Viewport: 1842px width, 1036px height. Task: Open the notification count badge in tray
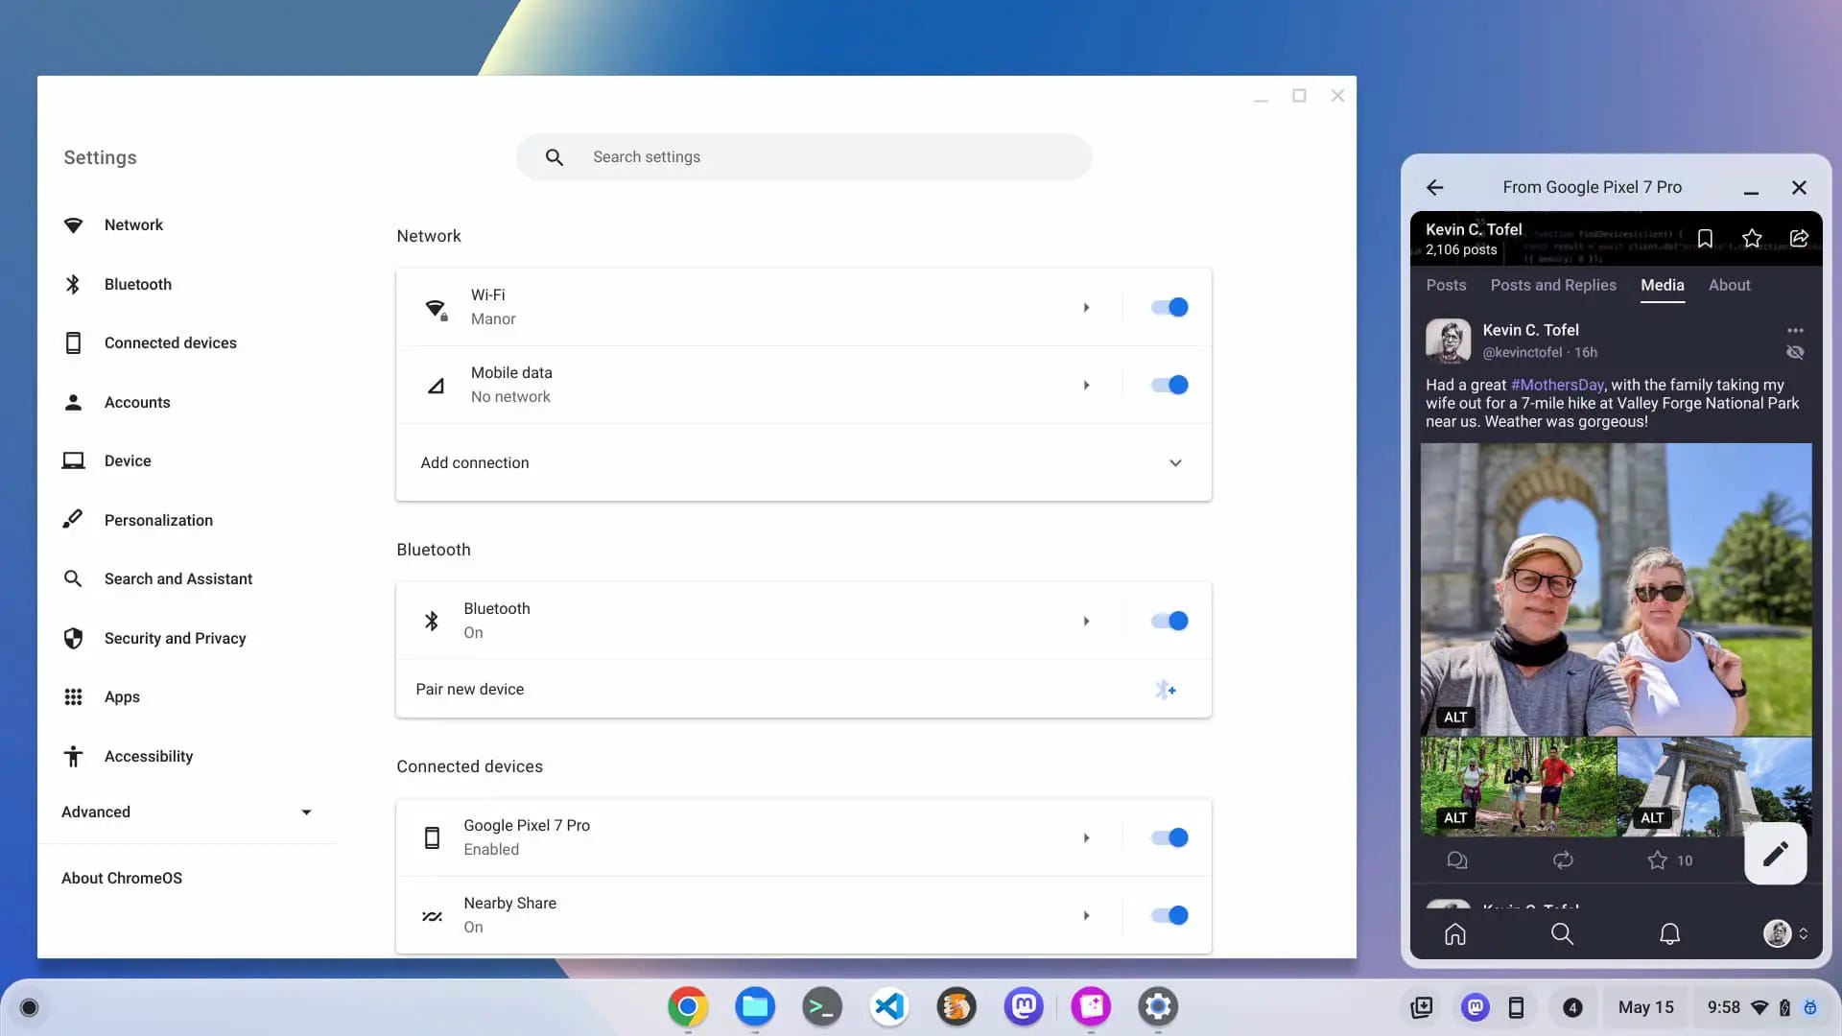click(x=1571, y=1007)
